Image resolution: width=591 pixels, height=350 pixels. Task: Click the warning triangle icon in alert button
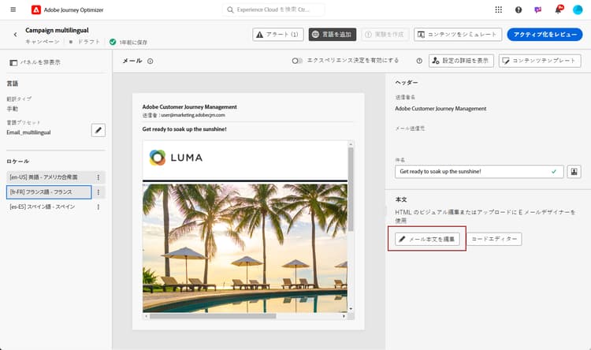pyautogui.click(x=259, y=35)
